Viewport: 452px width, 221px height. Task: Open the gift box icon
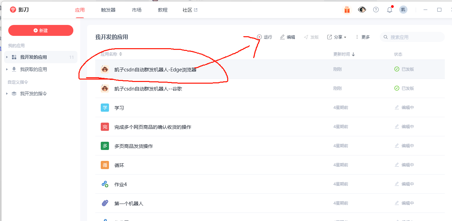tap(347, 10)
